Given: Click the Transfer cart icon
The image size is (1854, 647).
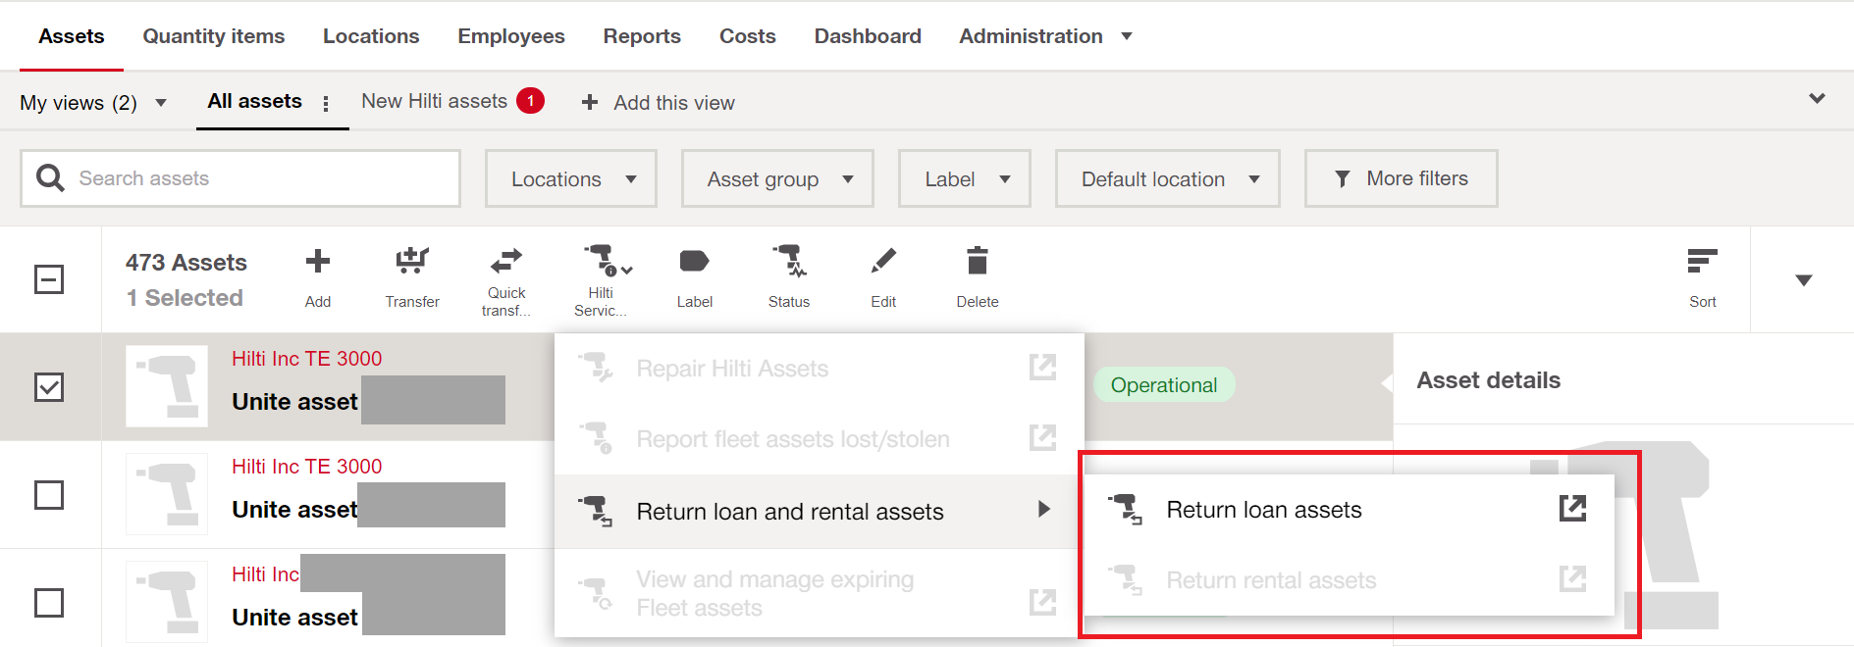Looking at the screenshot, I should (412, 261).
